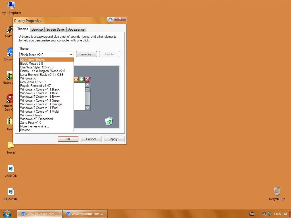This screenshot has height=218, width=291.
Task: Choose Windows 7 Colors v1.1 Red
Action: (47, 108)
